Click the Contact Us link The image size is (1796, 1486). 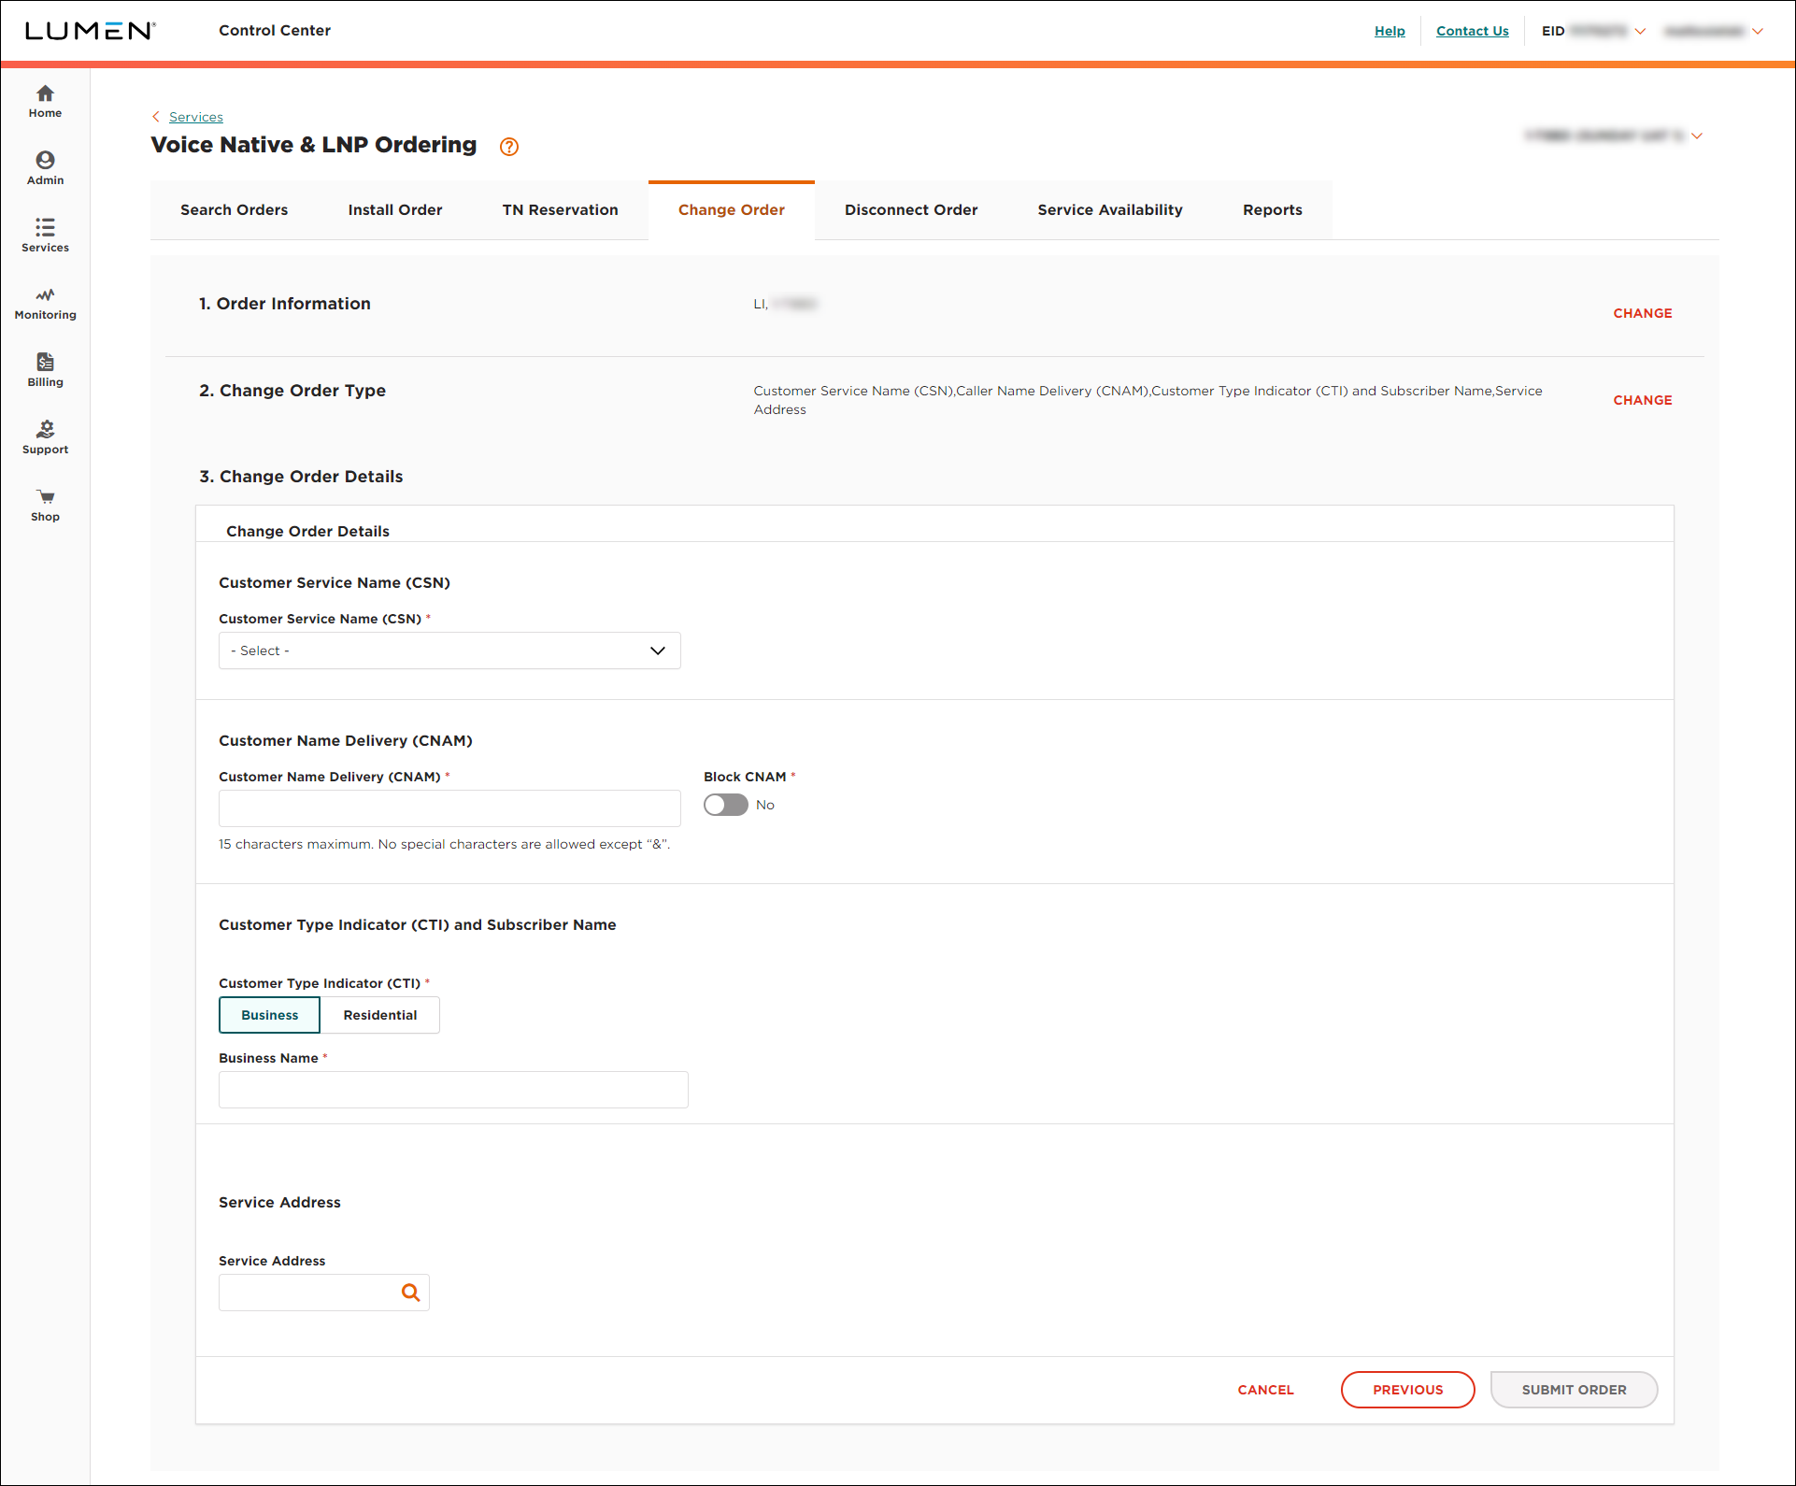[1473, 31]
